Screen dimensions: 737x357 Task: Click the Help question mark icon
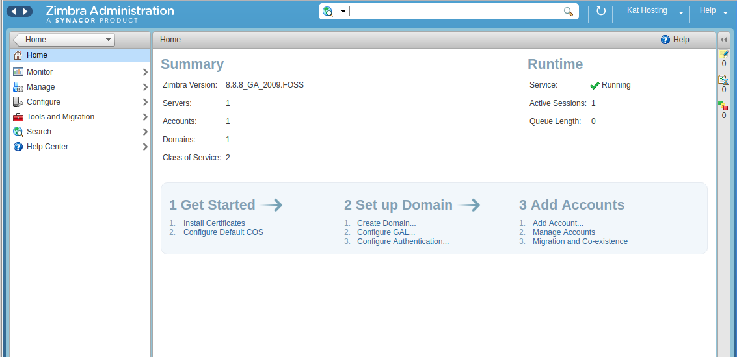pos(665,40)
